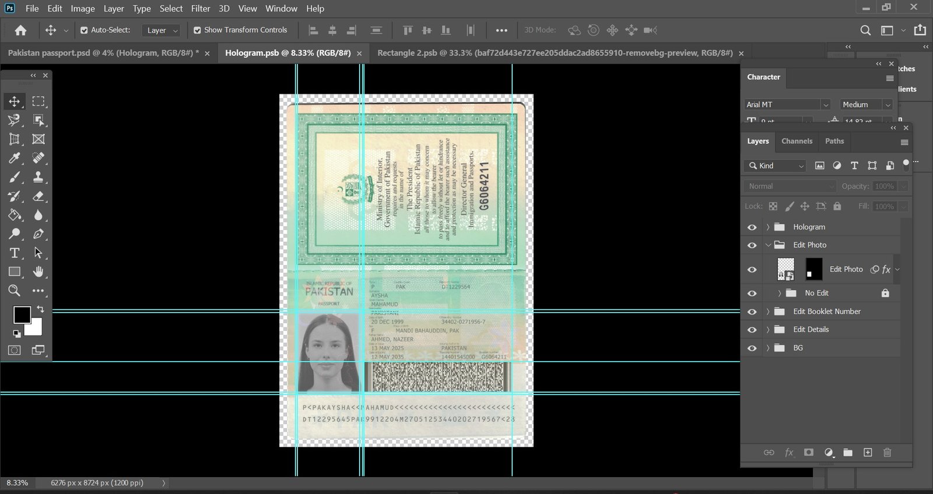933x494 pixels.
Task: Choose the Paint Bucket tool
Action: [x=15, y=215]
